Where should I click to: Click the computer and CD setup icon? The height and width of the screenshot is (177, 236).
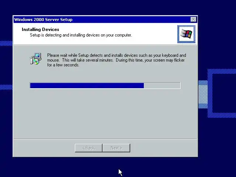point(36,59)
